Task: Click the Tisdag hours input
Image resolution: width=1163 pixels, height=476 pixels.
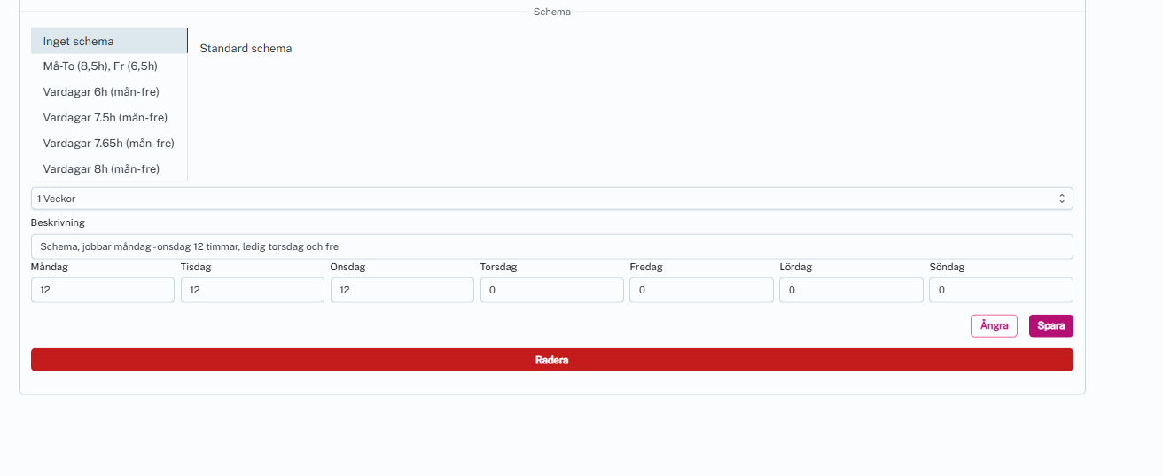Action: click(x=252, y=290)
